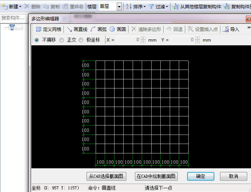Image resolution: width=251 pixels, height=192 pixels.
Task: Select the 画直线 draw line tool
Action: 77,29
